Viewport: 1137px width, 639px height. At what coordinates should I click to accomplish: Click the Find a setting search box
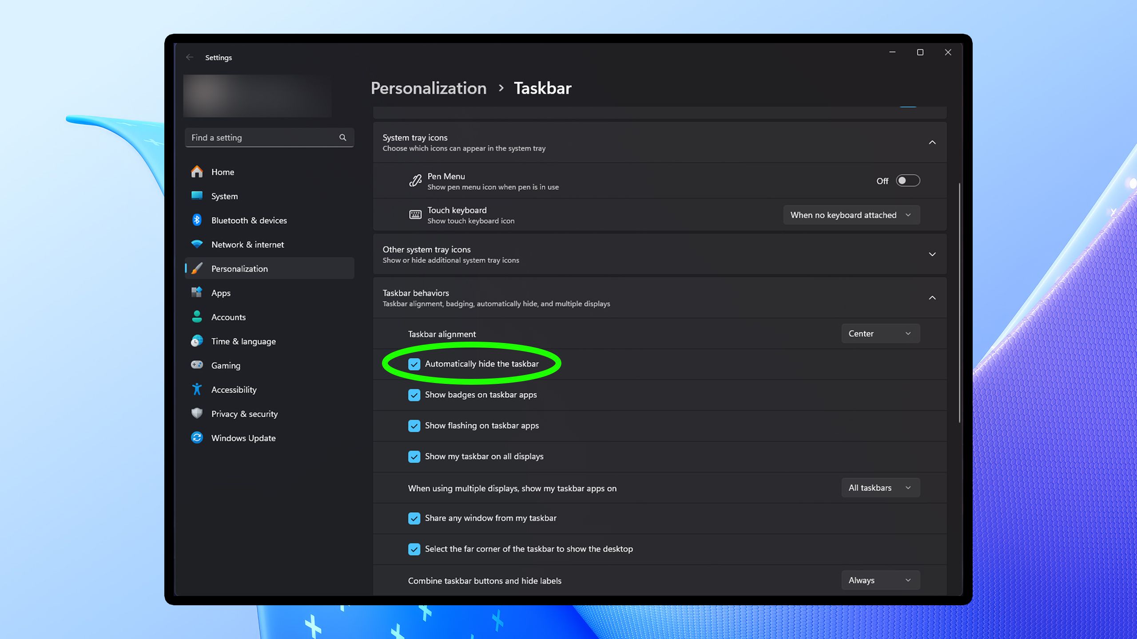tap(262, 138)
